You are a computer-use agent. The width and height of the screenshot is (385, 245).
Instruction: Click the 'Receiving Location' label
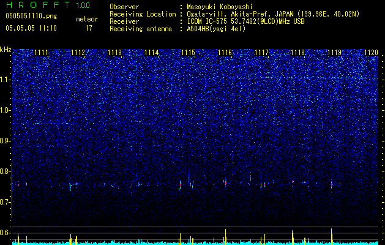[x=143, y=14]
